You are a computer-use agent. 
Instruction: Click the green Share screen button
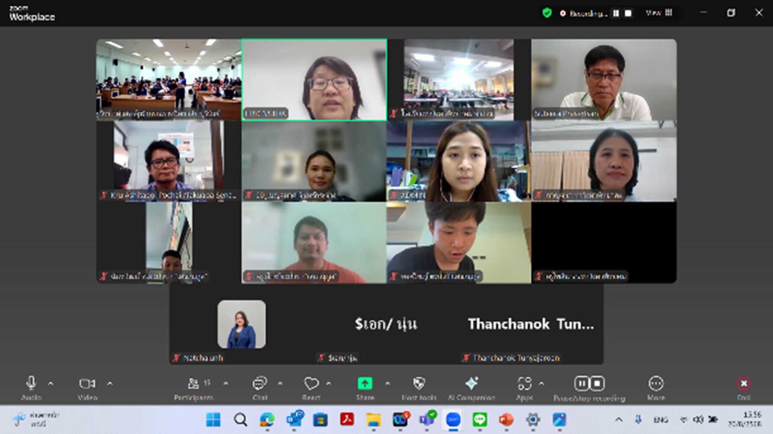click(x=365, y=384)
